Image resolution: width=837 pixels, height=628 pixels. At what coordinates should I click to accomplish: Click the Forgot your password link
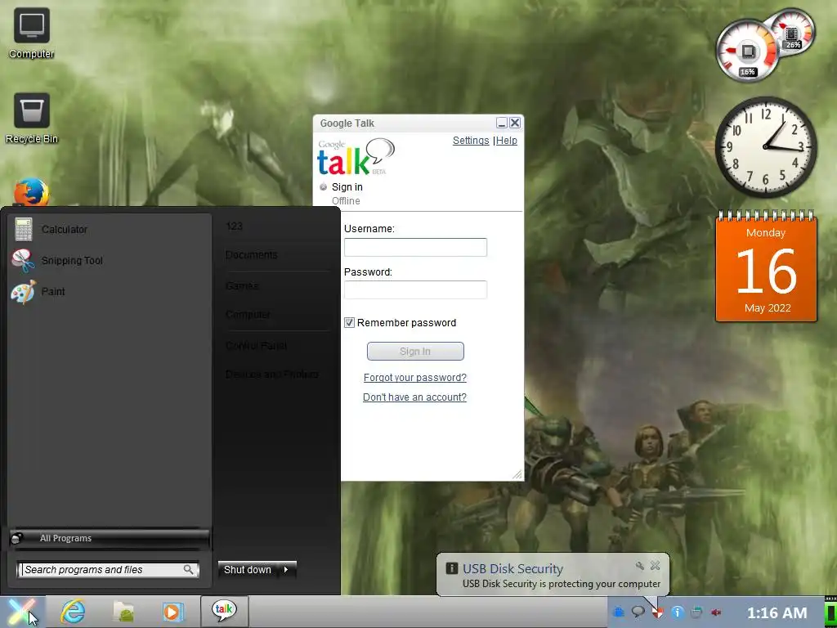[x=414, y=378]
